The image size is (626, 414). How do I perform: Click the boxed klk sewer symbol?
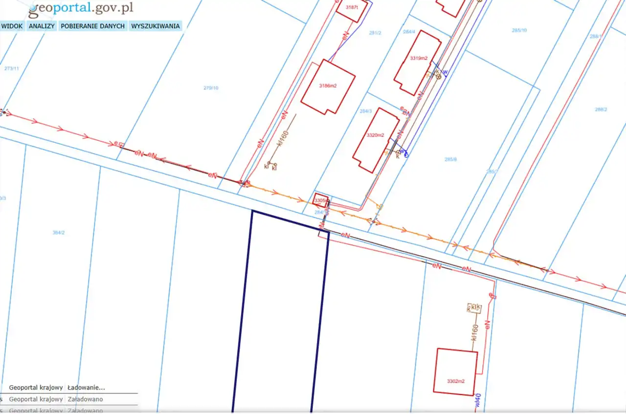pyautogui.click(x=474, y=308)
